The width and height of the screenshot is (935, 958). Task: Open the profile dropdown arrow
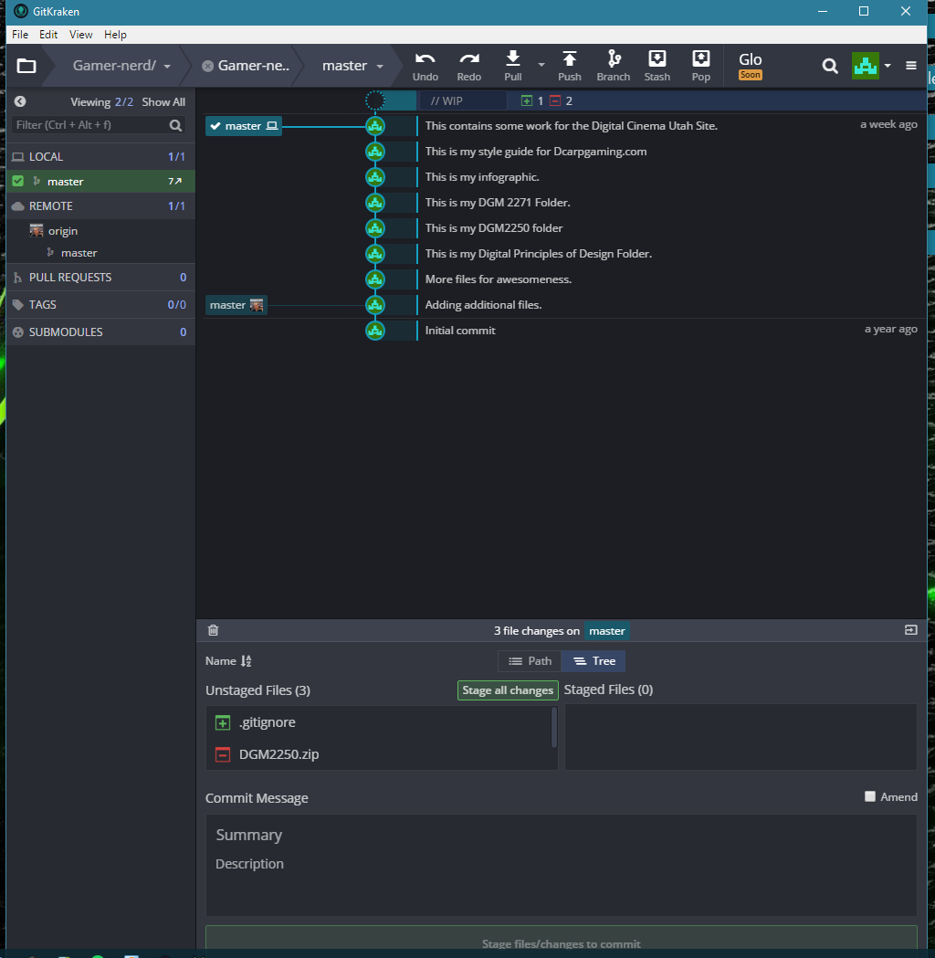888,66
